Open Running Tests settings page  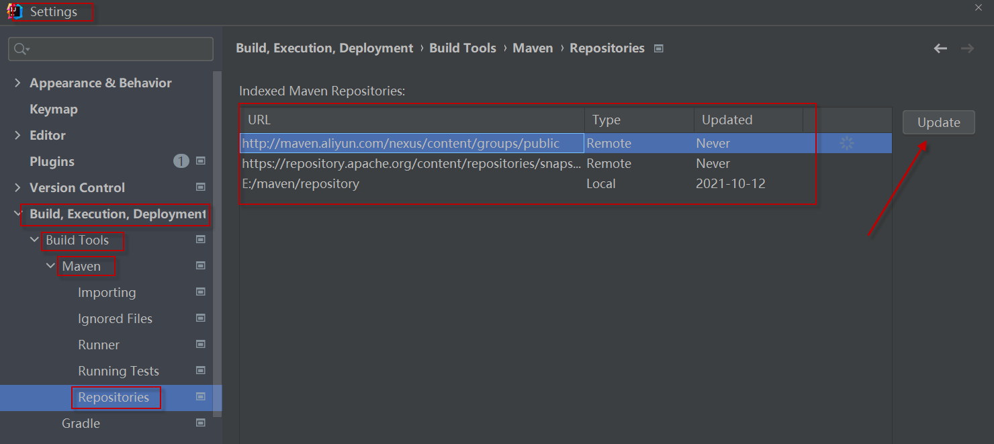coord(118,371)
